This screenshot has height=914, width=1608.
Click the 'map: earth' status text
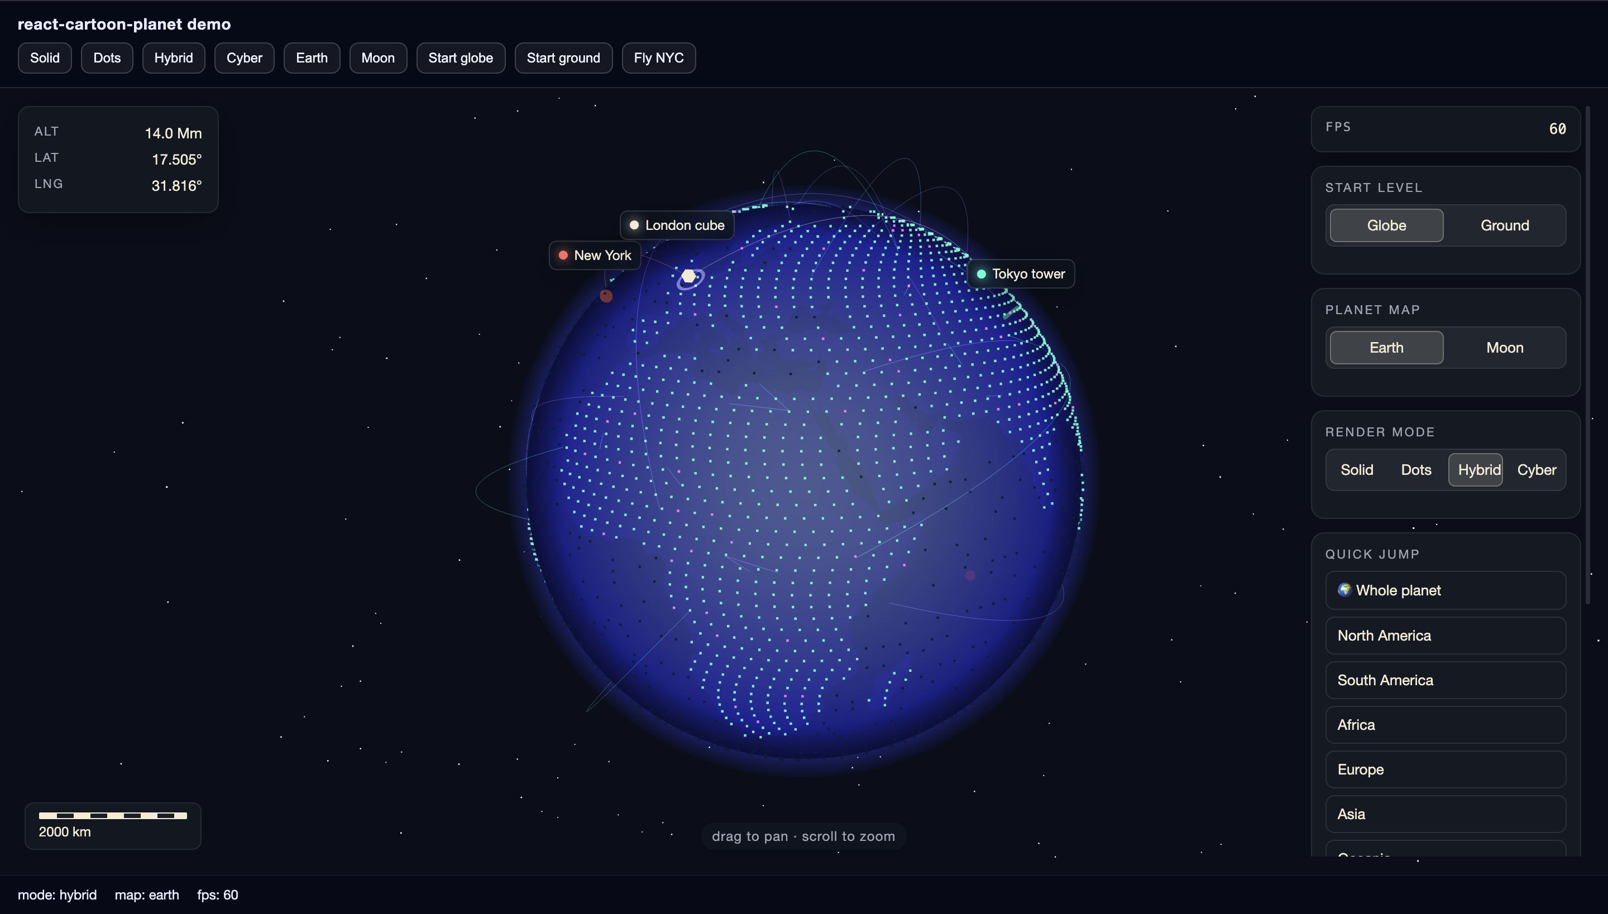[147, 894]
